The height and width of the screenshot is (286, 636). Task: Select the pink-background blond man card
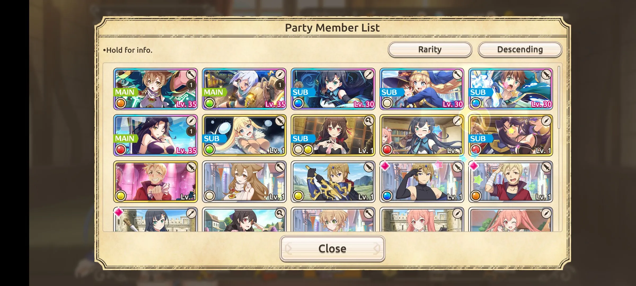click(x=156, y=182)
